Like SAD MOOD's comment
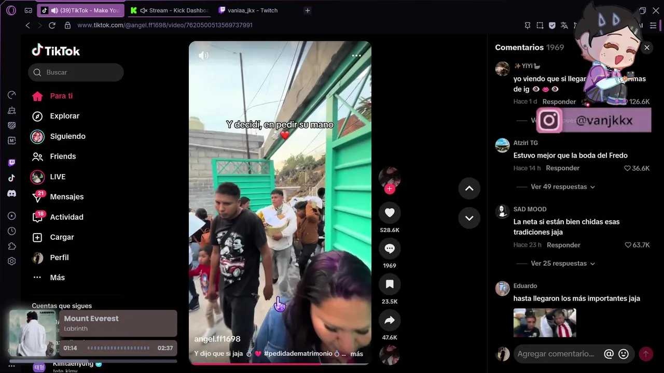This screenshot has height=373, width=664. pyautogui.click(x=628, y=245)
